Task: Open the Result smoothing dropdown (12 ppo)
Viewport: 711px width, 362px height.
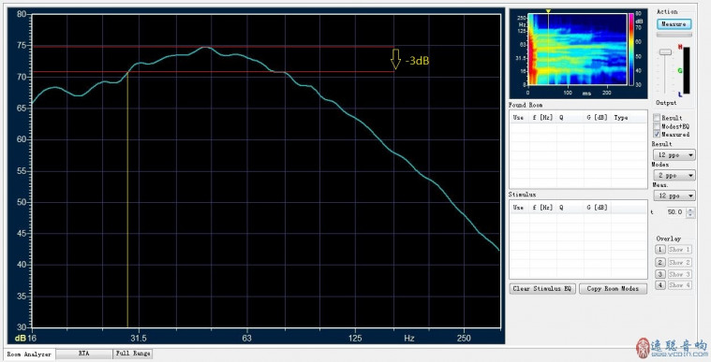Action: click(x=674, y=155)
